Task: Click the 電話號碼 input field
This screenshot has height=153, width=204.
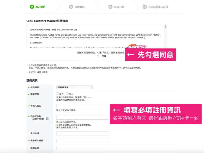Action: [83, 134]
